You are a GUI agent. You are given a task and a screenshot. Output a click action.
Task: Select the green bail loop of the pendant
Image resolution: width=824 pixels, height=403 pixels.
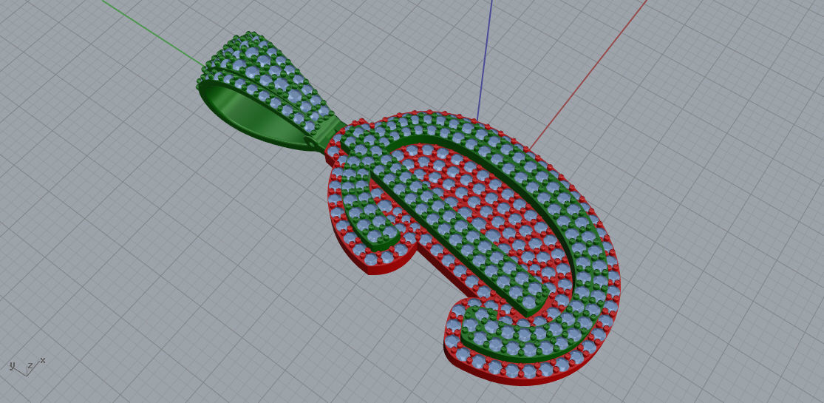270,92
